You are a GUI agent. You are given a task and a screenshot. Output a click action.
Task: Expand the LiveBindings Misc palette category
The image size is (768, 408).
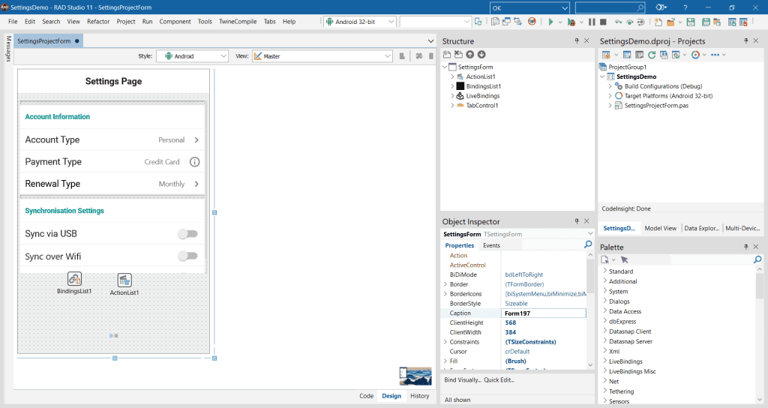[605, 371]
